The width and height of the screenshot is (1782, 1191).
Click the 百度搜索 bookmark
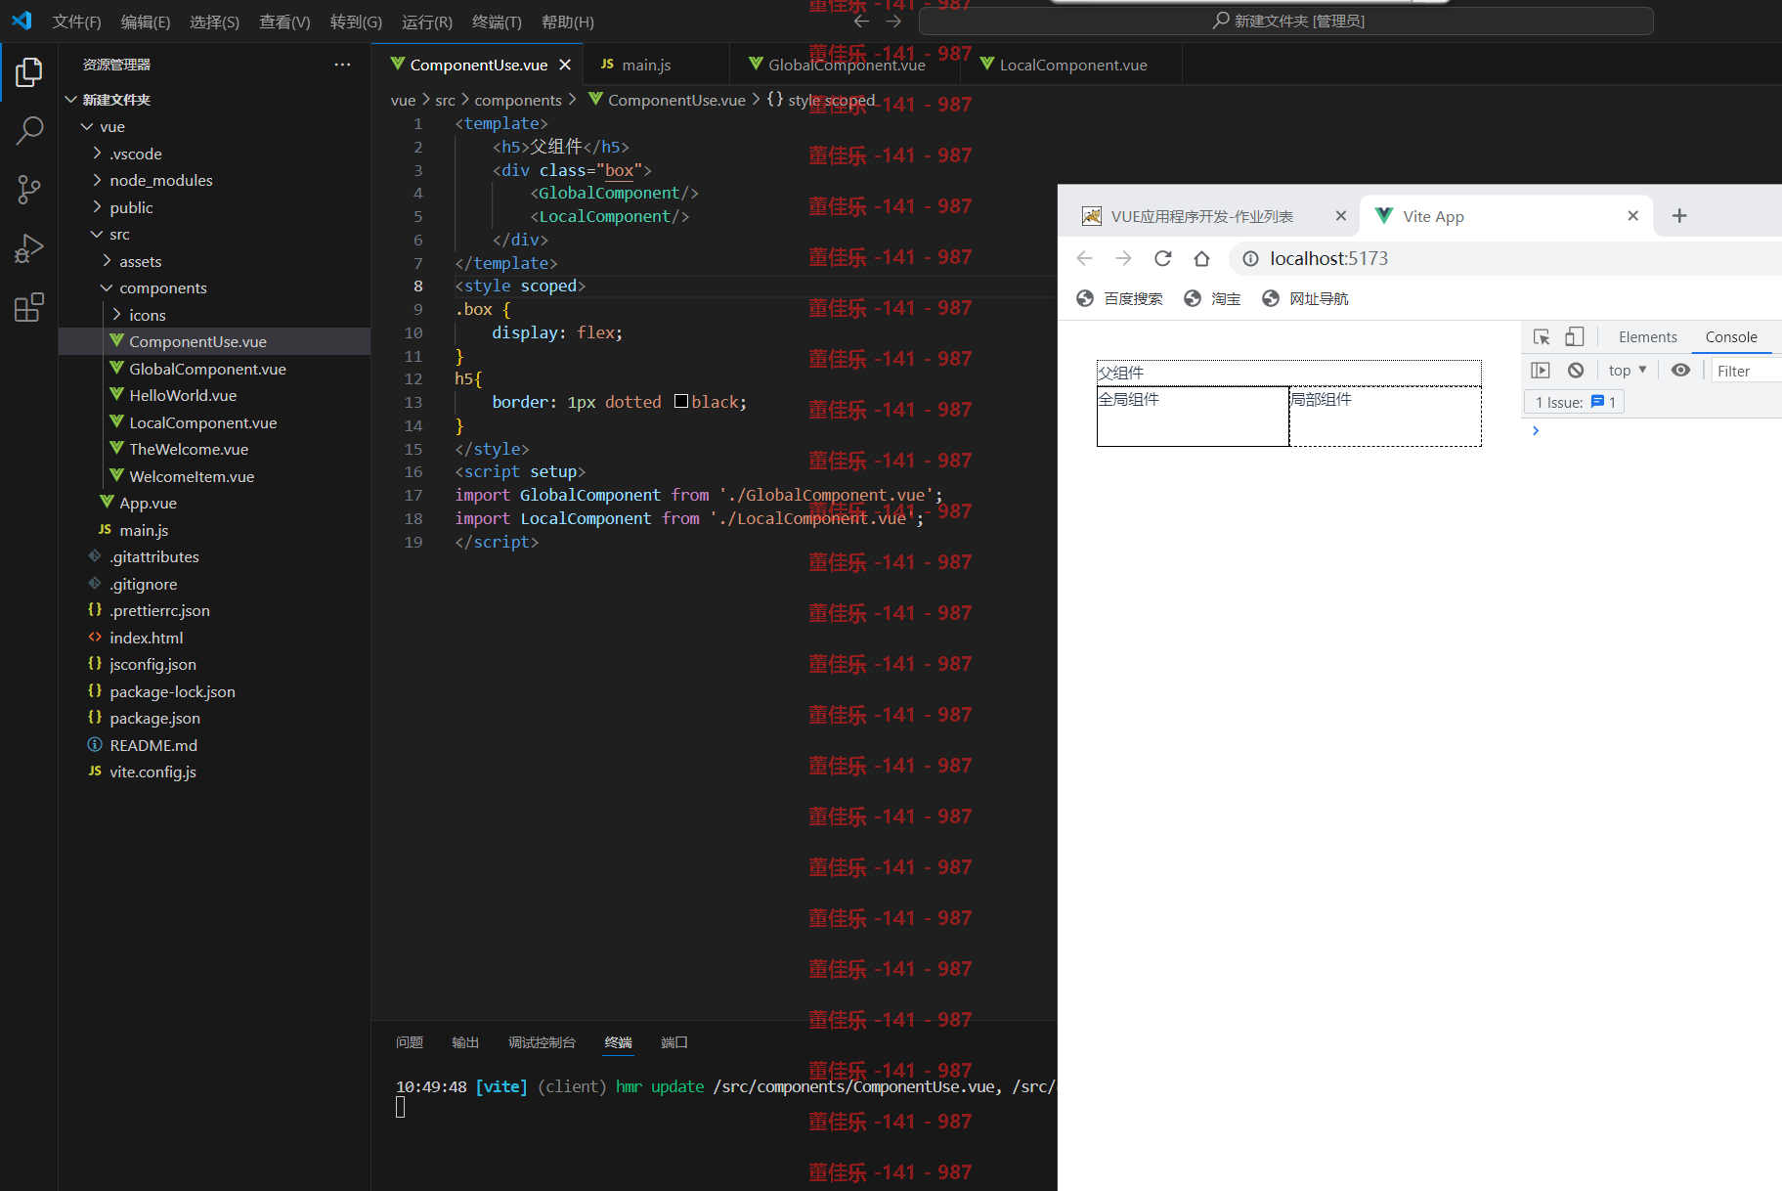pyautogui.click(x=1119, y=299)
